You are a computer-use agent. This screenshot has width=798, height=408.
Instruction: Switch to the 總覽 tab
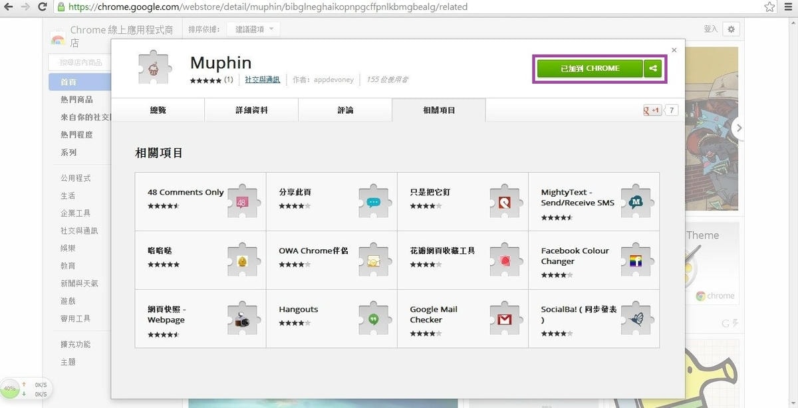(x=158, y=110)
